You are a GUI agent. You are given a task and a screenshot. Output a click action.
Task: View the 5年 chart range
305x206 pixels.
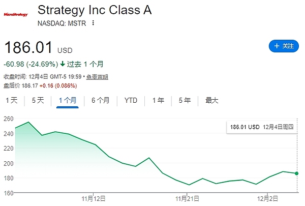pos(185,100)
